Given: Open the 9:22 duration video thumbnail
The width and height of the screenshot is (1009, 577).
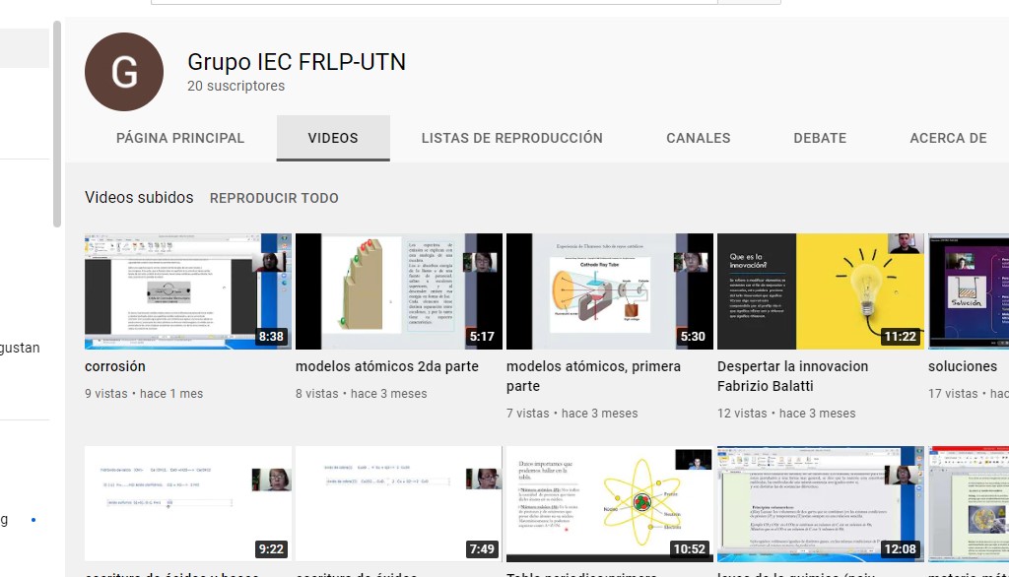Looking at the screenshot, I should click(x=188, y=504).
